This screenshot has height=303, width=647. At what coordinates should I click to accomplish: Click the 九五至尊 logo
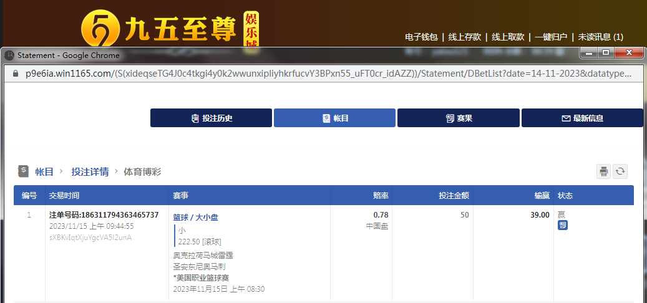point(169,29)
